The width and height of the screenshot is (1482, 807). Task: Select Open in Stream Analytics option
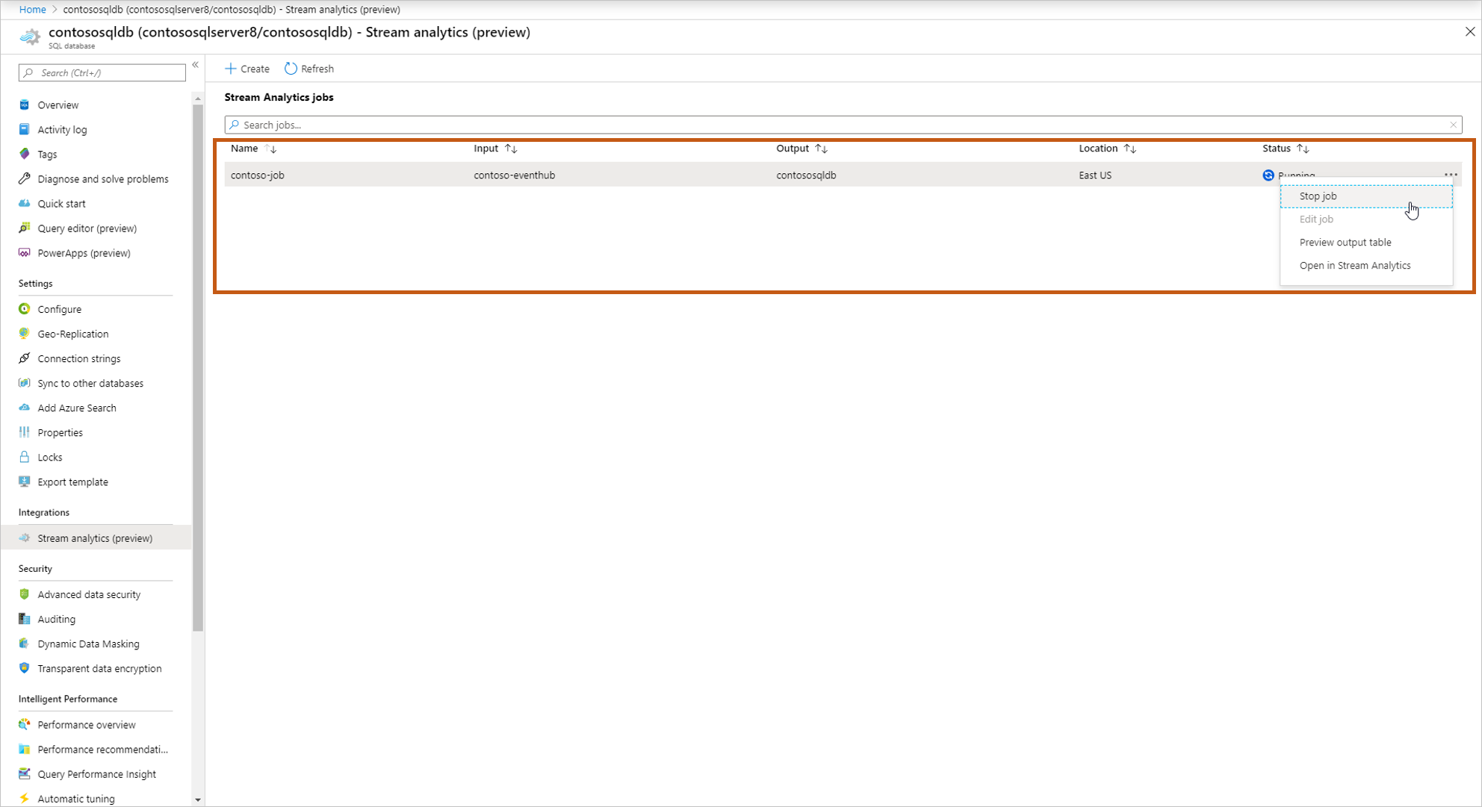tap(1355, 265)
